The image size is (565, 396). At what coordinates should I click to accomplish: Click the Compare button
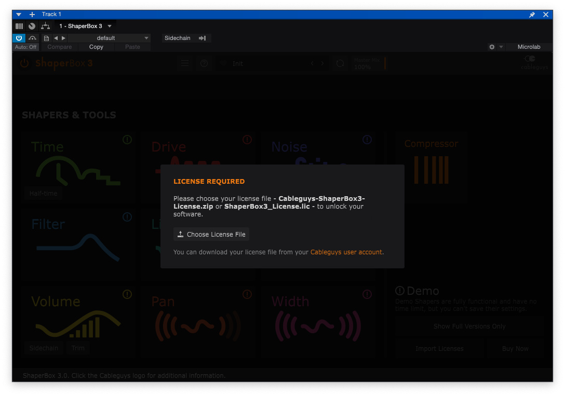(59, 47)
